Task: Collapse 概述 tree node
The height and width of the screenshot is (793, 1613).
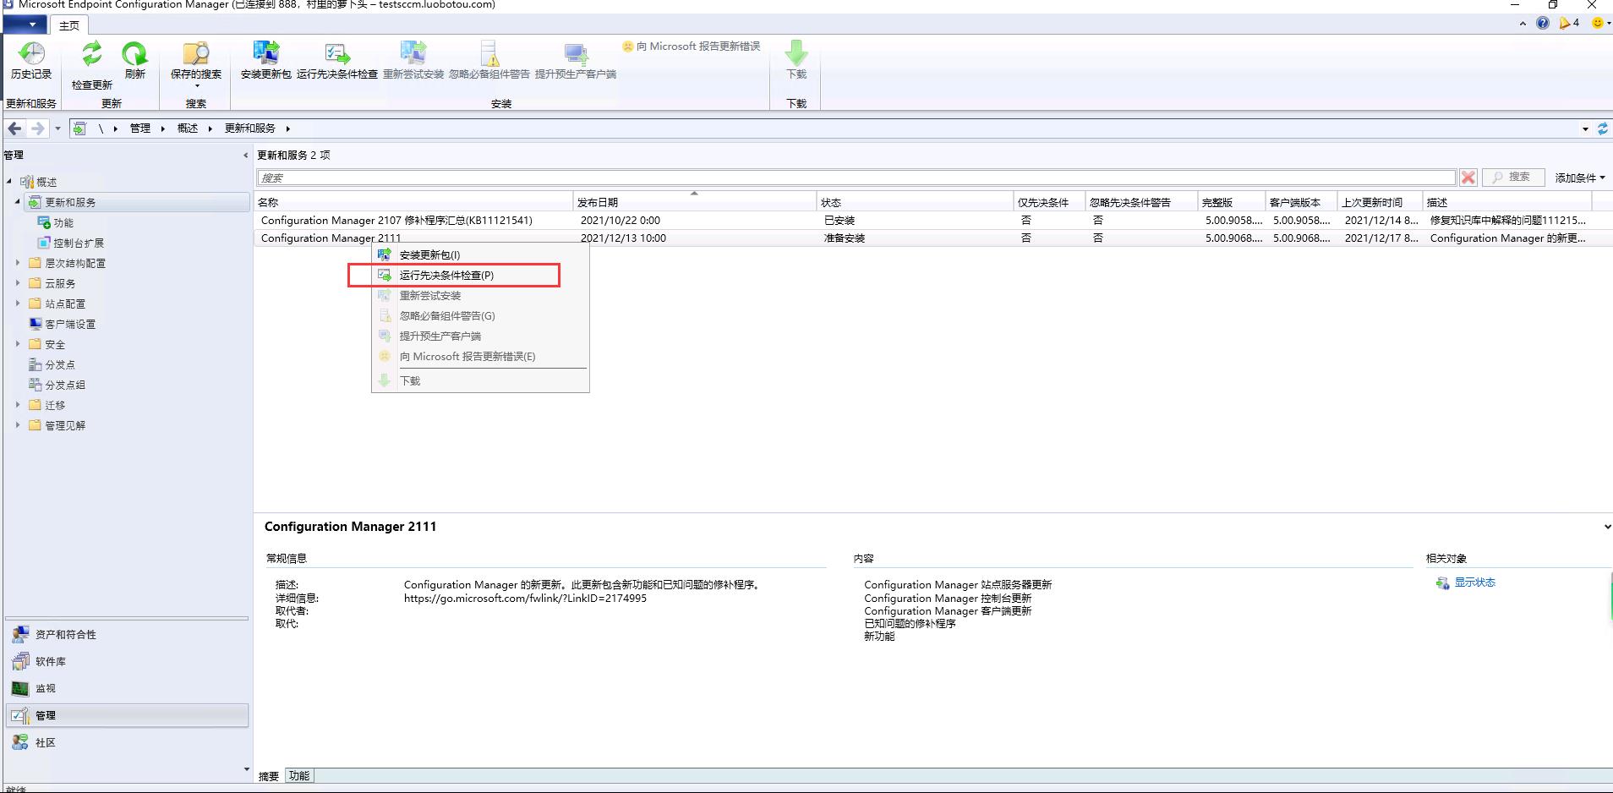Action: tap(9, 181)
